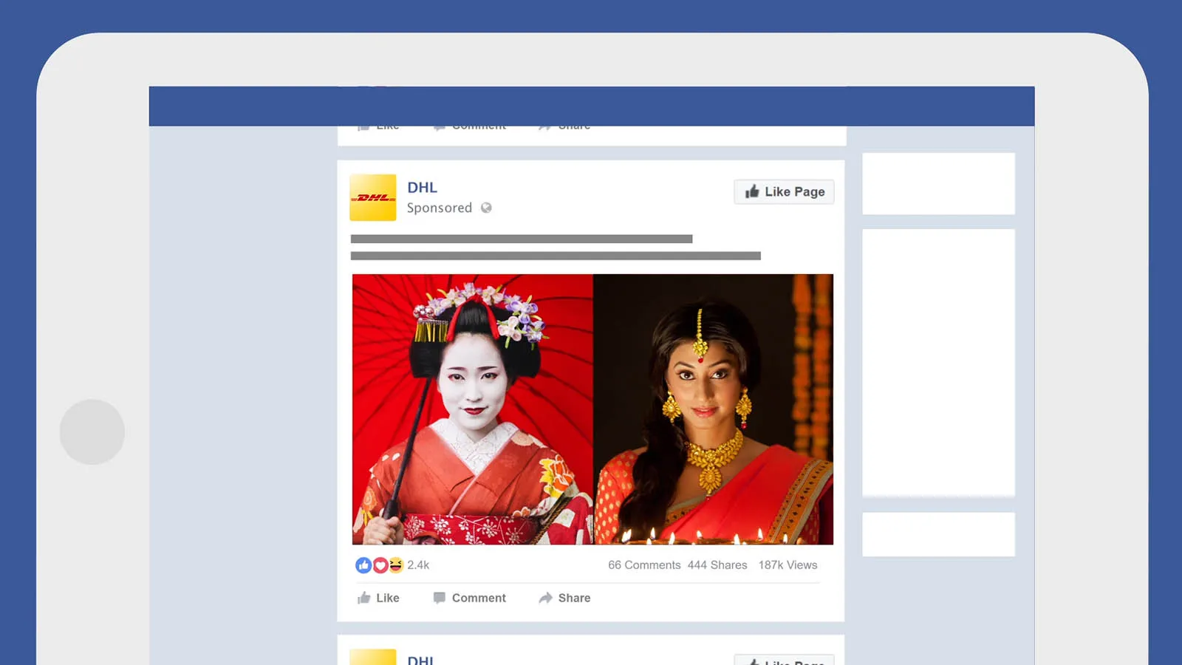Select the tall middle sidebar panel
Viewport: 1182px width, 665px height.
[x=938, y=362]
